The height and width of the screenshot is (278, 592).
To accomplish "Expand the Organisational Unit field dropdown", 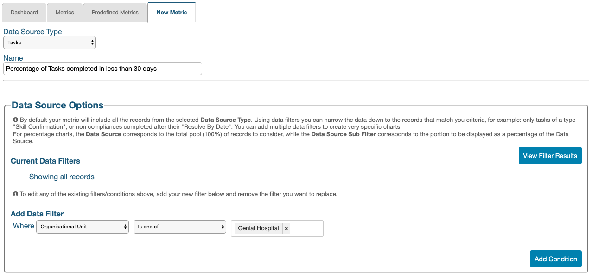I will point(83,227).
